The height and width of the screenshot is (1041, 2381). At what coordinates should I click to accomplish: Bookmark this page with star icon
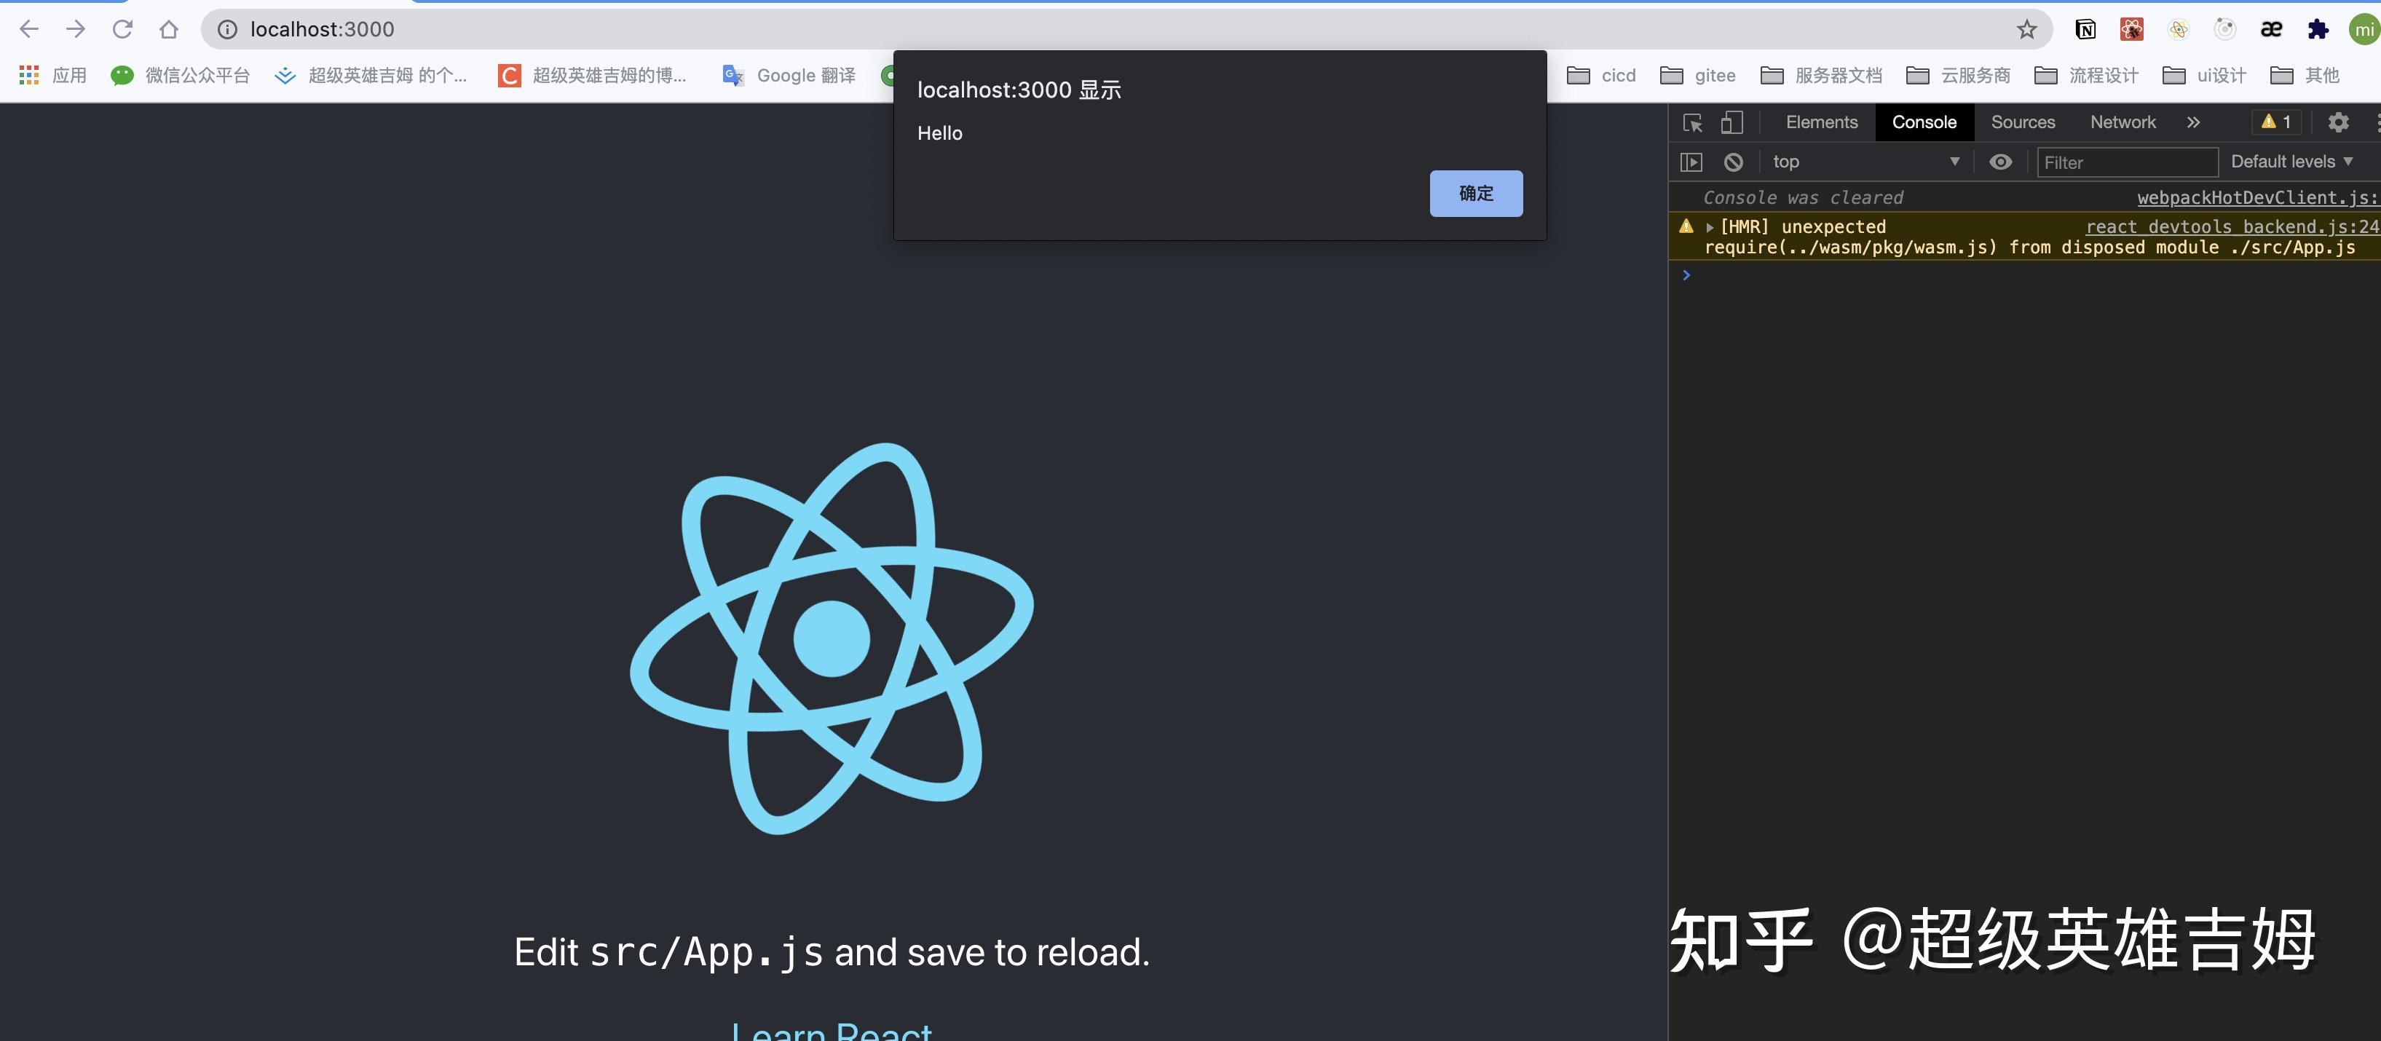(x=2026, y=30)
